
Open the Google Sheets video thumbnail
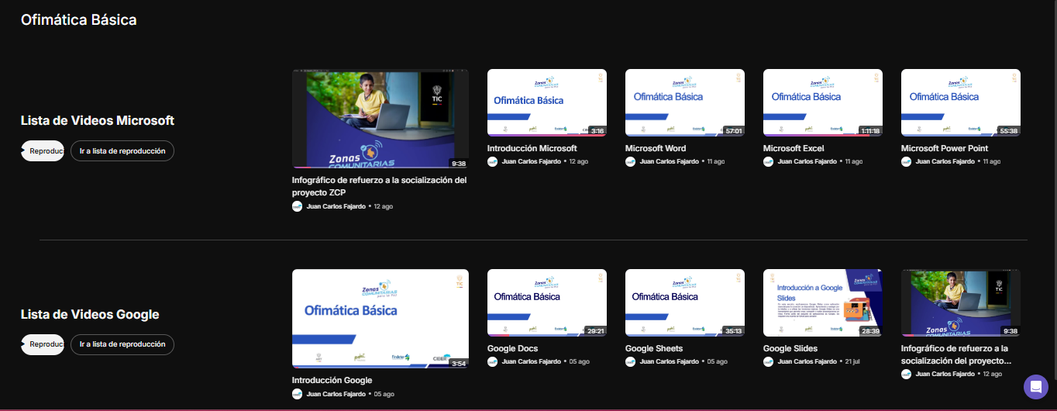pyautogui.click(x=684, y=302)
